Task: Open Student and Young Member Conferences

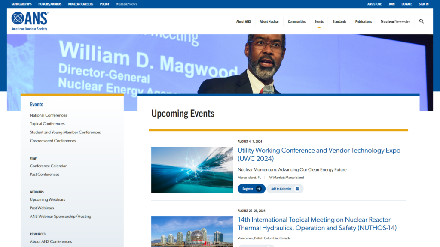Action: tap(65, 132)
